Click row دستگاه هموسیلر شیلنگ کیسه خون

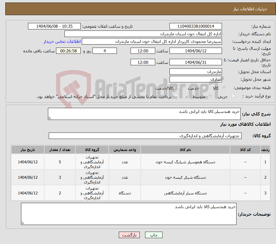coord(141,162)
